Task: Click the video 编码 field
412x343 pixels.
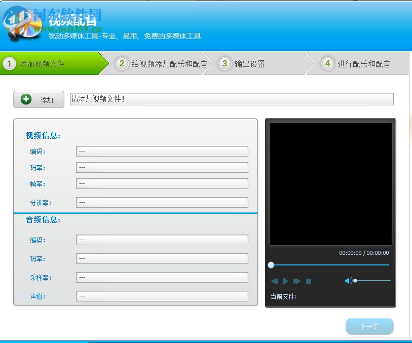Action: click(x=162, y=151)
